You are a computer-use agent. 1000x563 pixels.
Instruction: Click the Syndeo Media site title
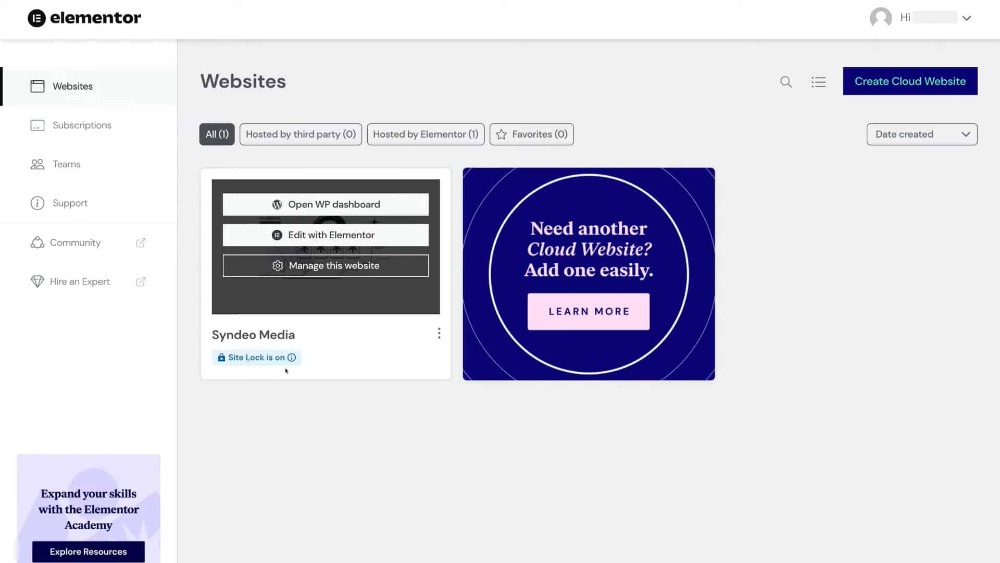[x=253, y=335]
